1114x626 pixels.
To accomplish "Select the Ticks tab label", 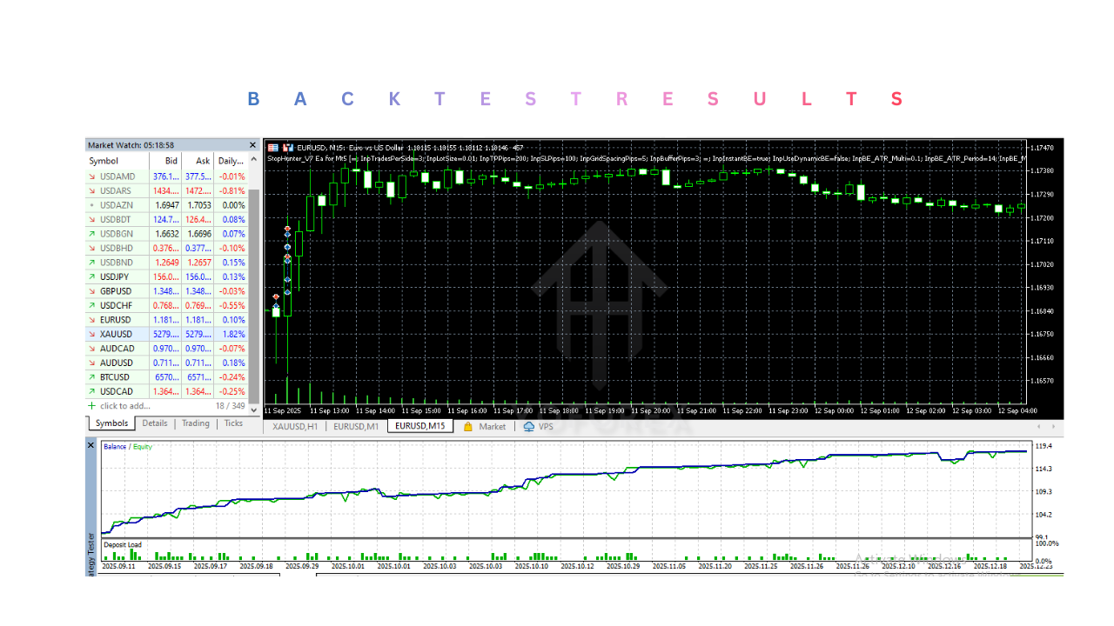I will pyautogui.click(x=232, y=423).
